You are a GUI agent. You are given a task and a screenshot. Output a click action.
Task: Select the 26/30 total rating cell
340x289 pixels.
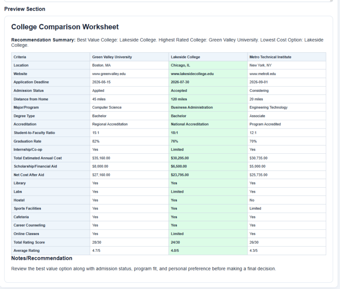coord(287,242)
